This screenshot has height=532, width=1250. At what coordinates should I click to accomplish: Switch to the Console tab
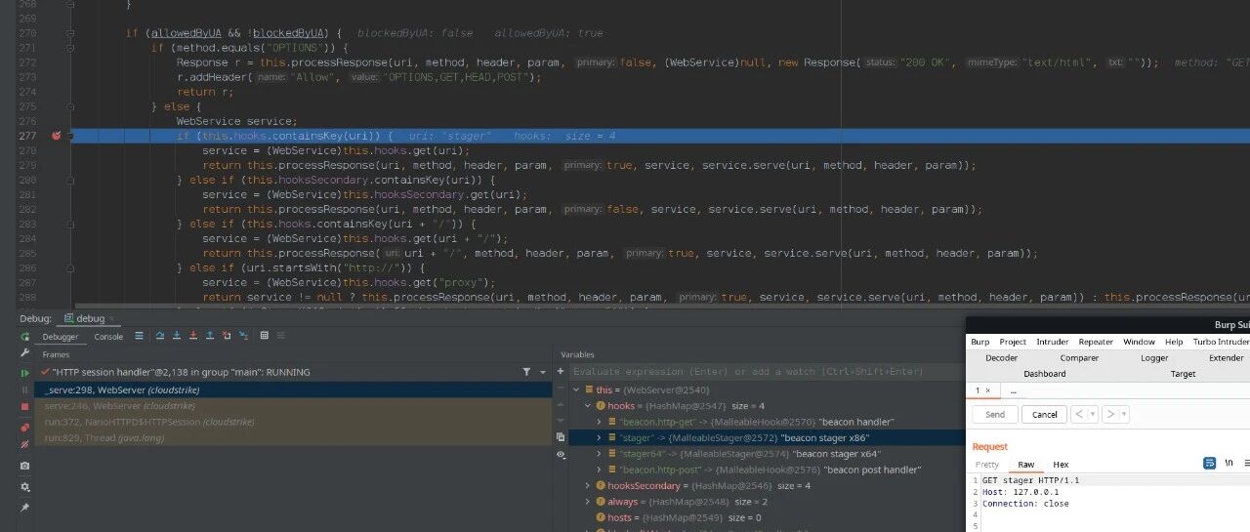(x=108, y=337)
